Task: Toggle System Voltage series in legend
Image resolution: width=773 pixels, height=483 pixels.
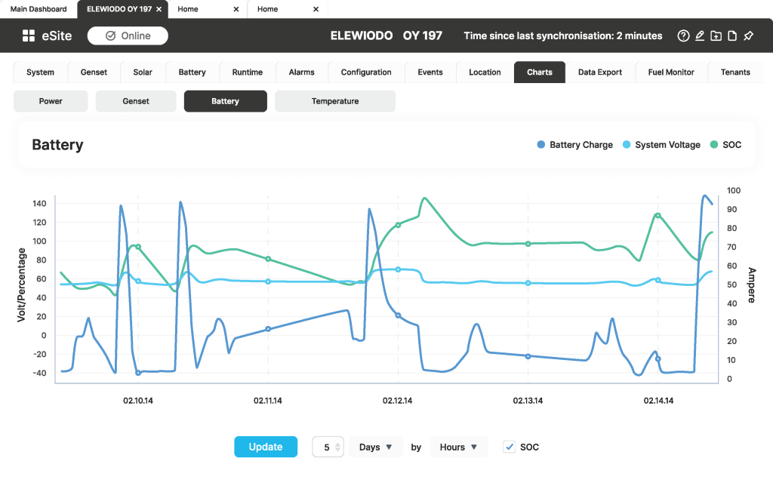Action: point(626,145)
